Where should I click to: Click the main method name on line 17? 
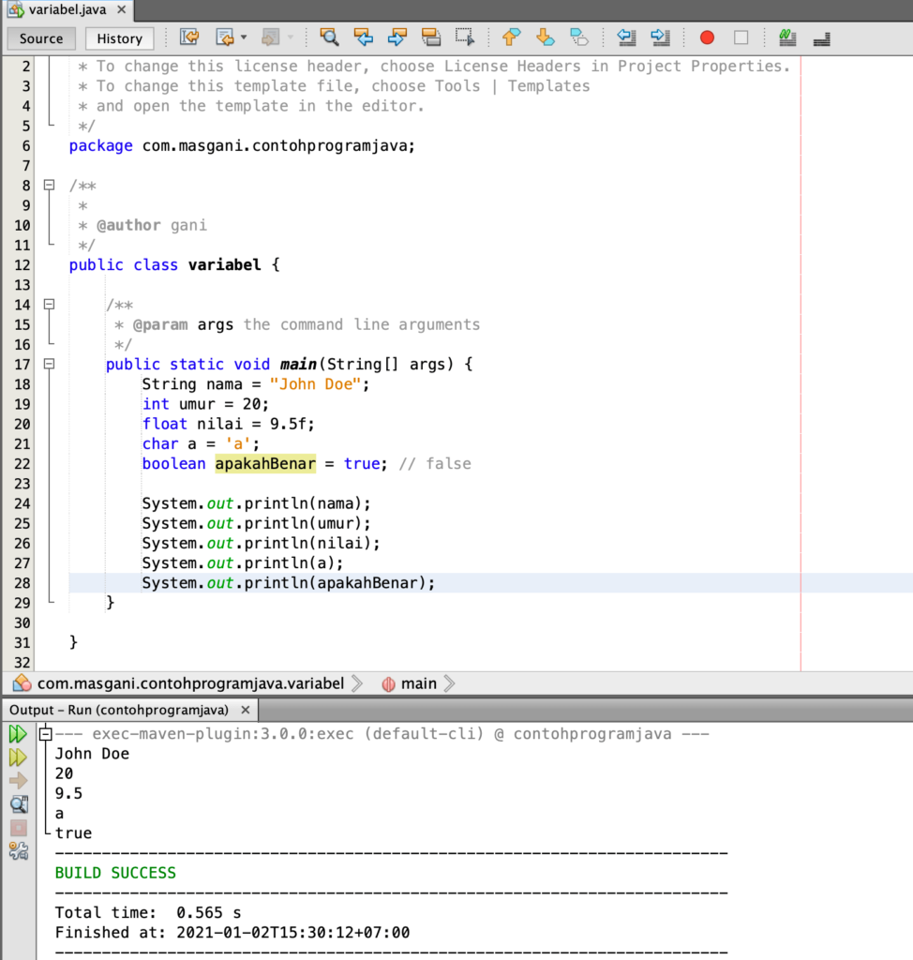pyautogui.click(x=298, y=365)
